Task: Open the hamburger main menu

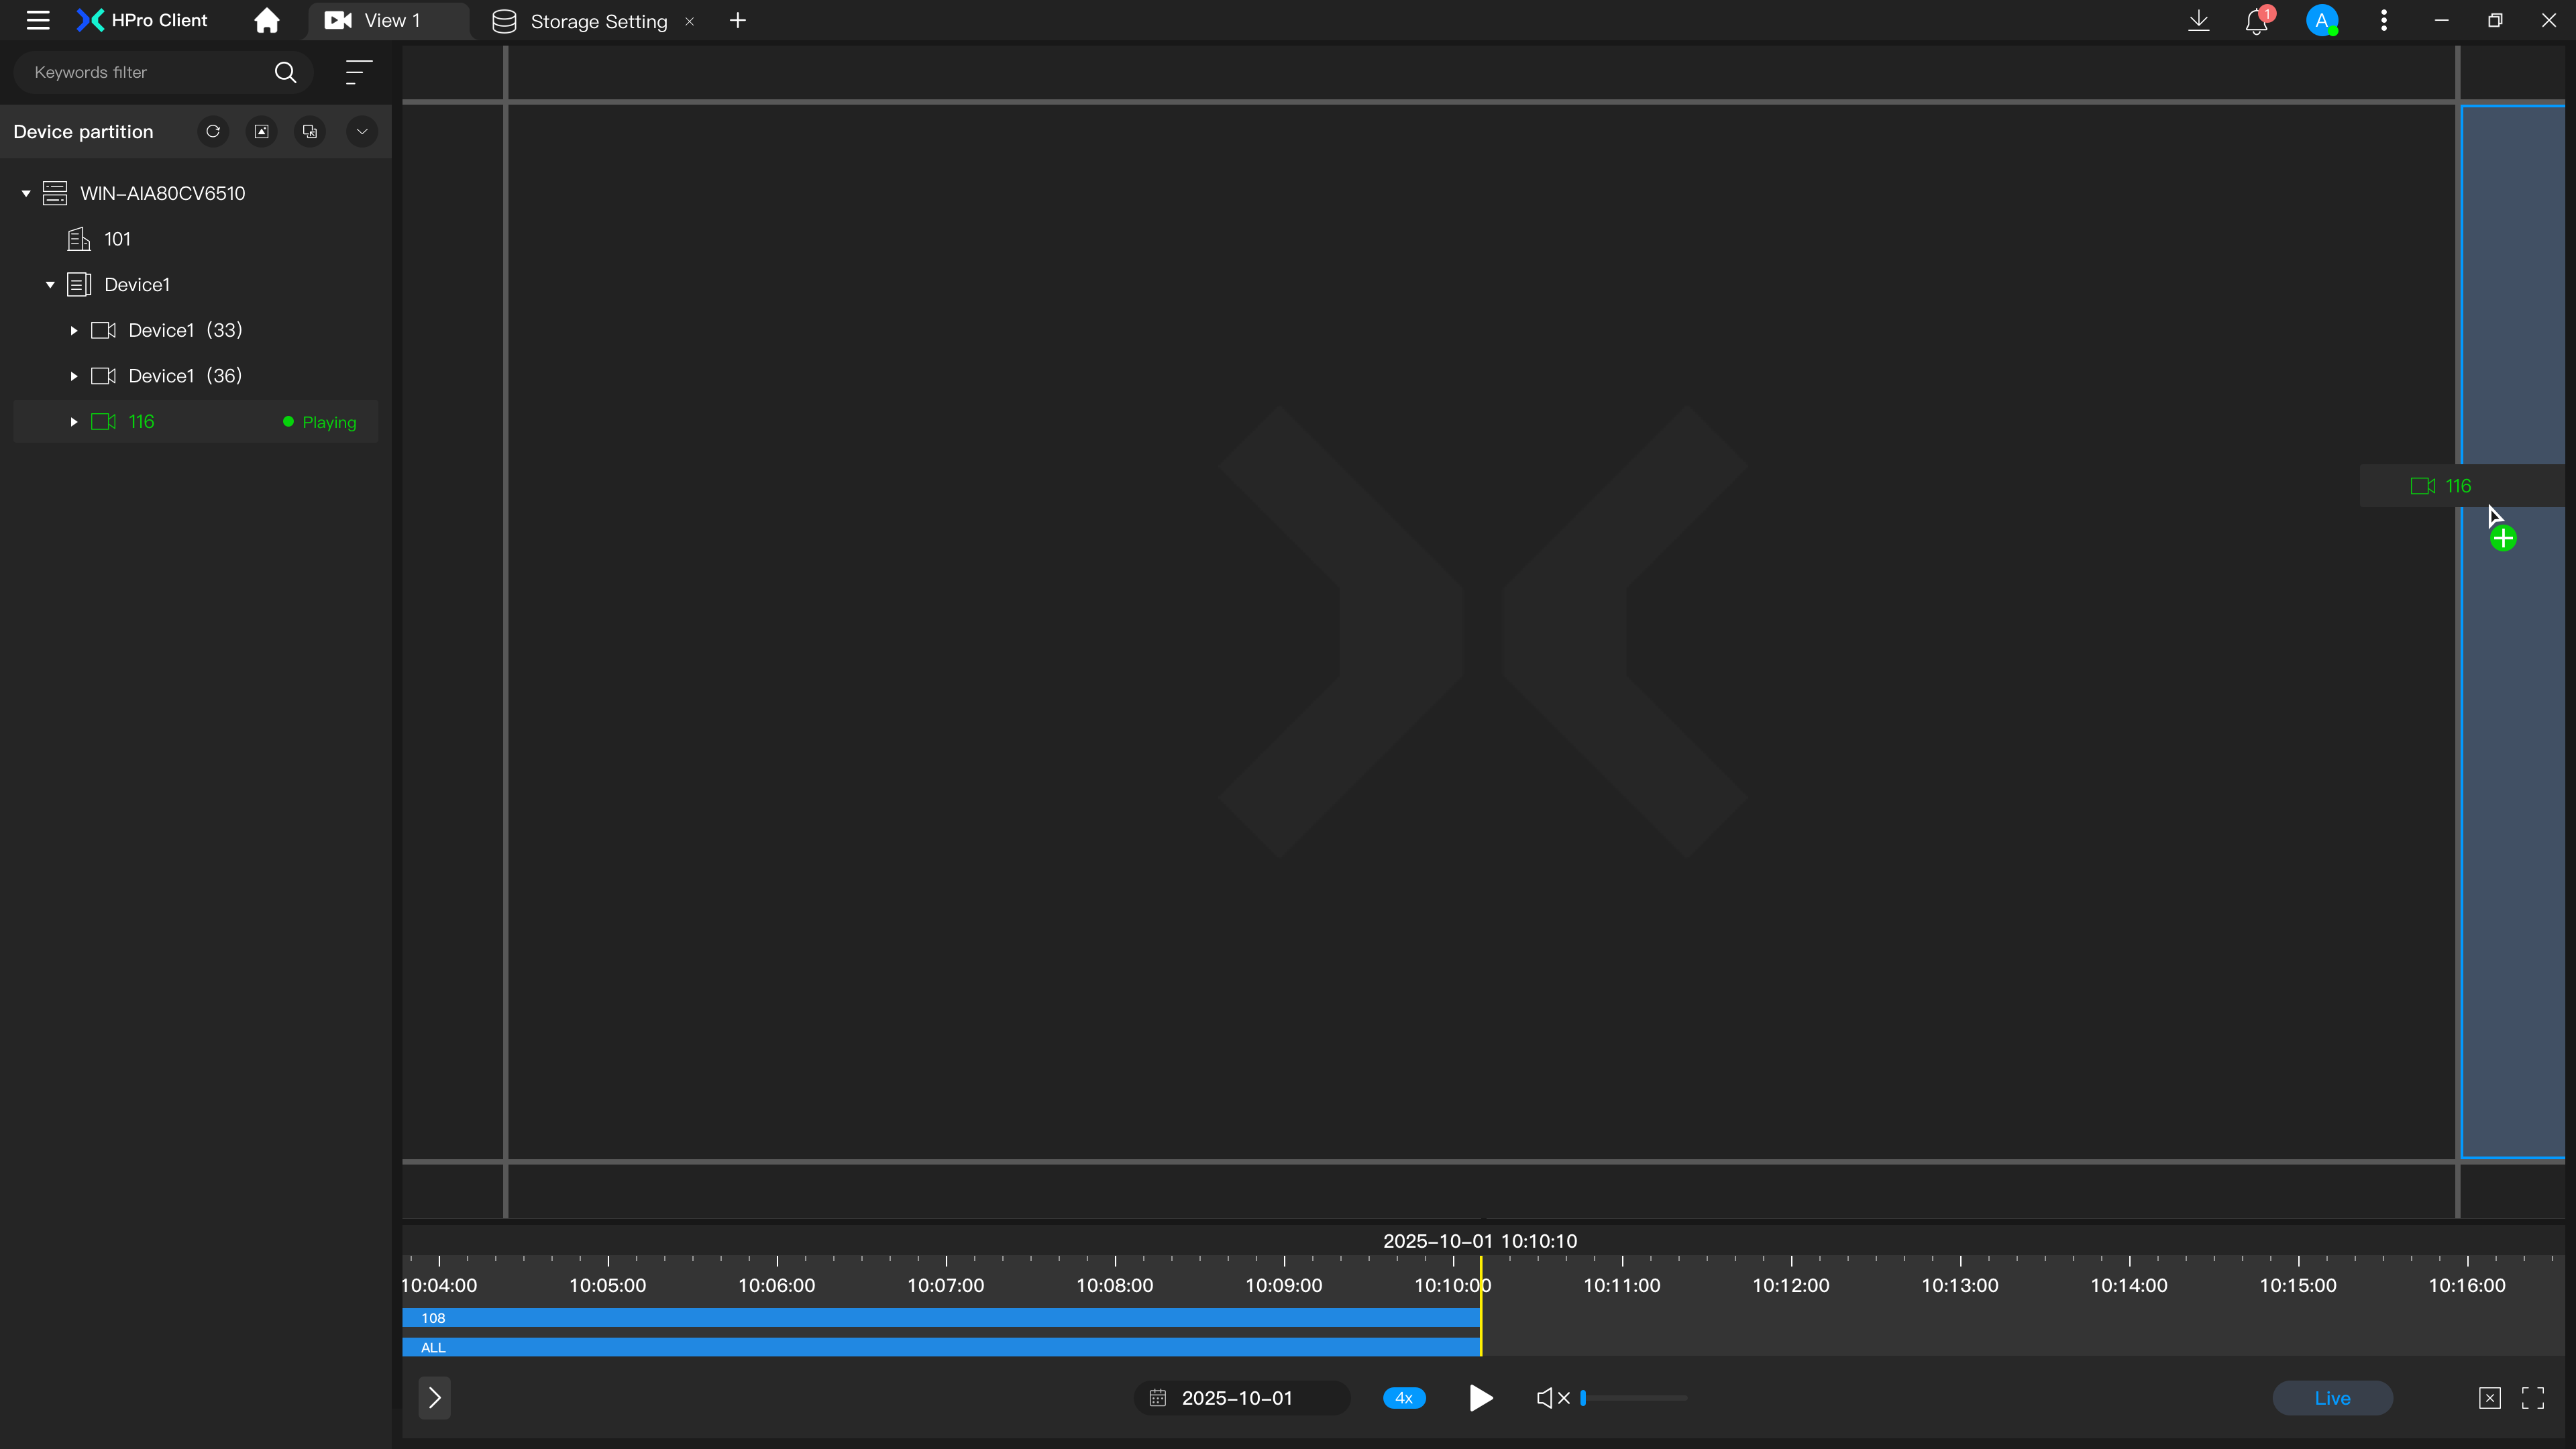Action: [38, 20]
